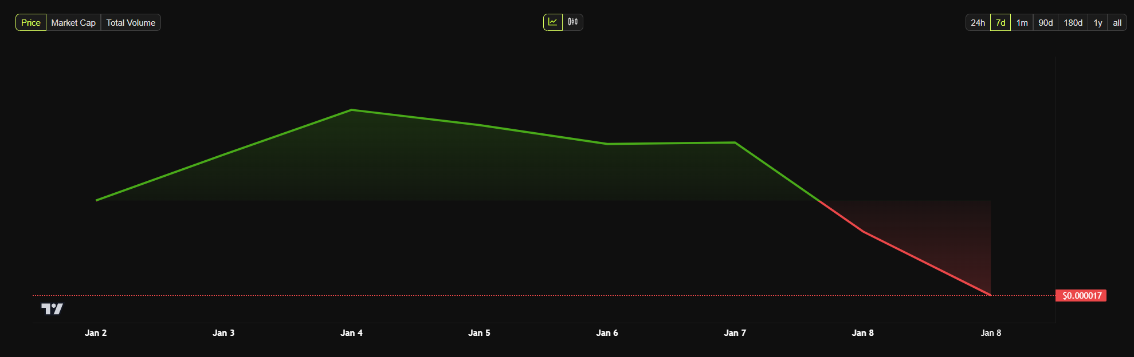Click the Jan 7 axis label

tap(735, 333)
